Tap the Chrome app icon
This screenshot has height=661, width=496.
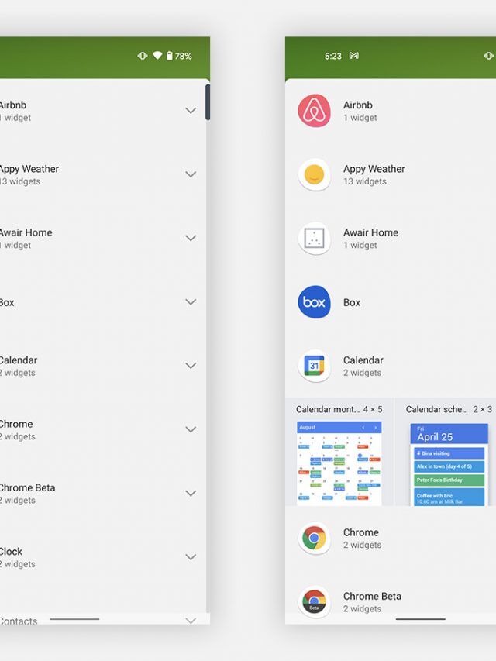(x=314, y=539)
